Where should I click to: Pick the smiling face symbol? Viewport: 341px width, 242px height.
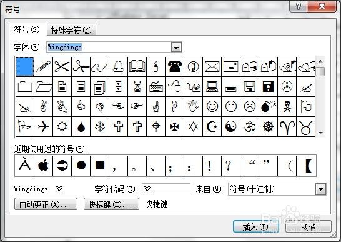coord(212,106)
